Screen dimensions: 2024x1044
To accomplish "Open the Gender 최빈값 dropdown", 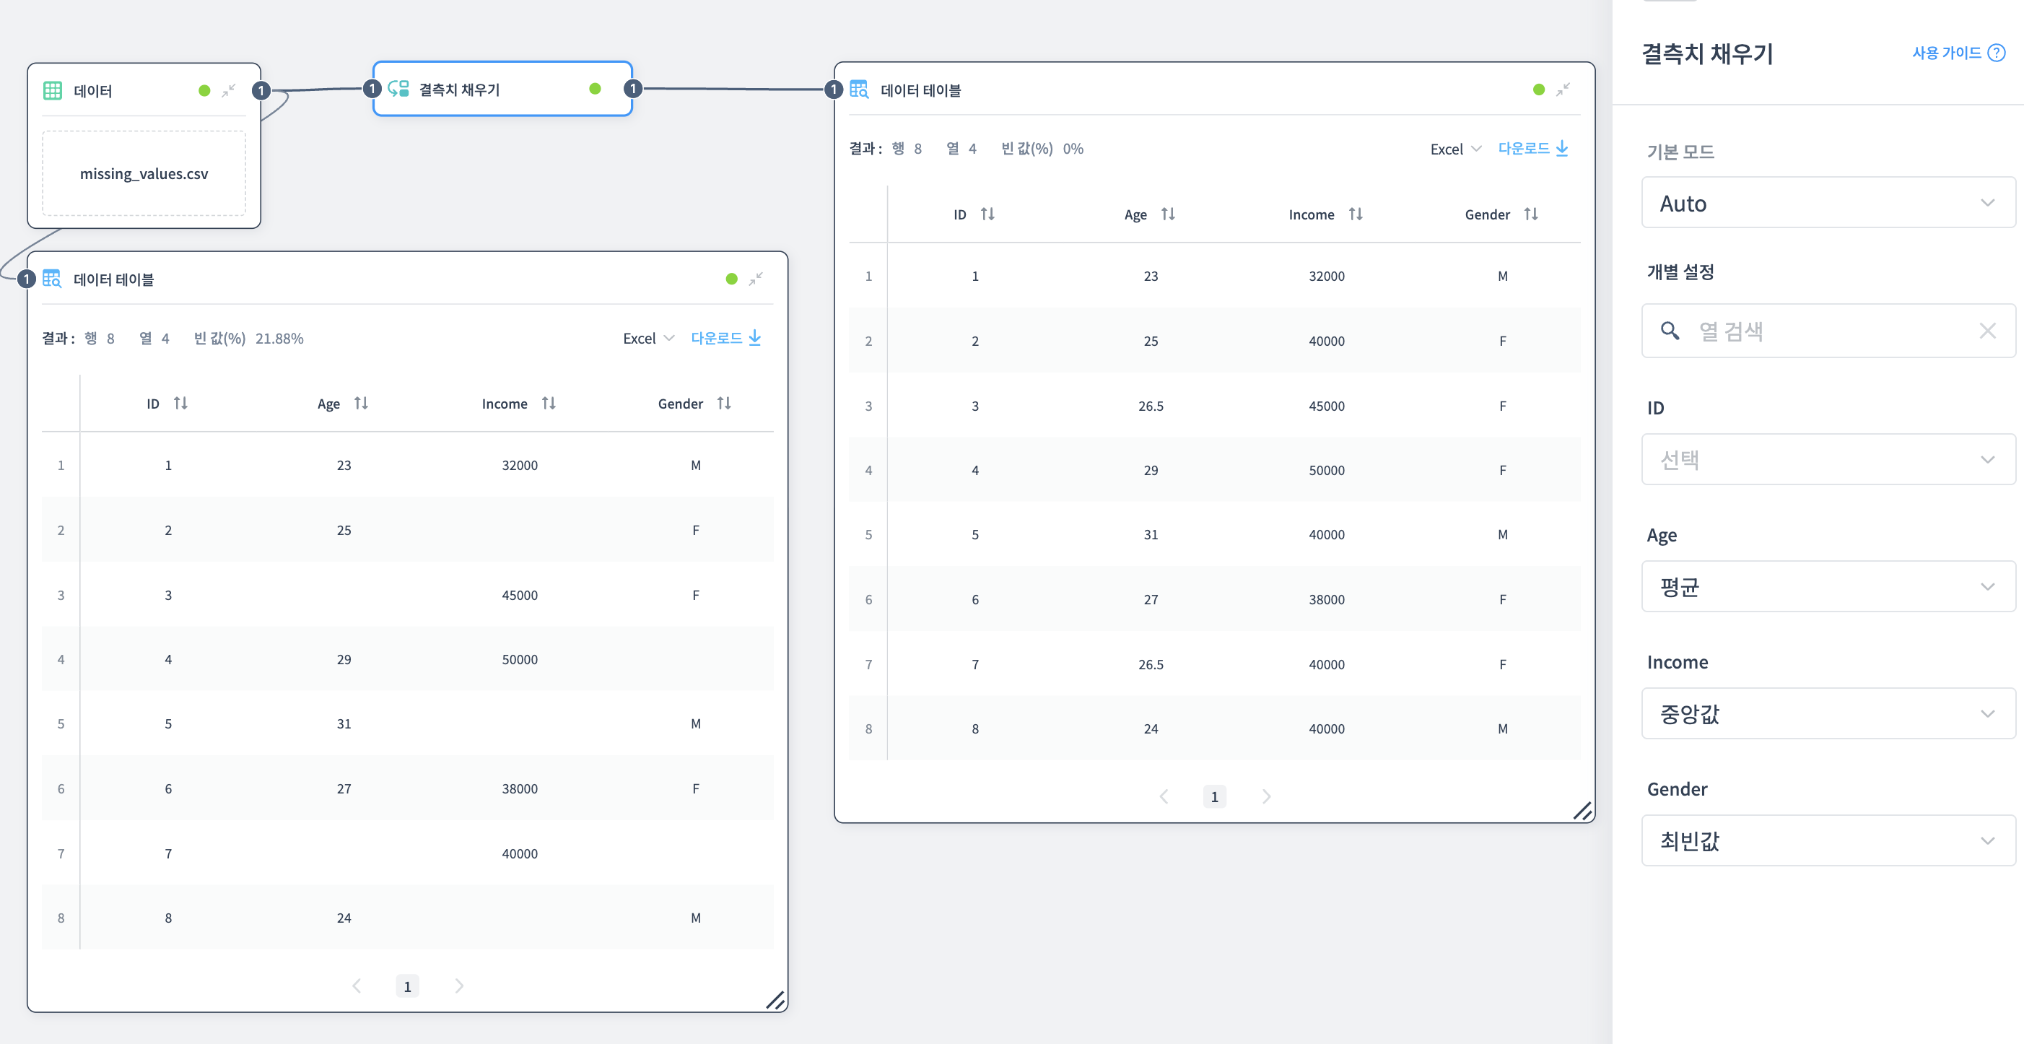I will [1828, 840].
